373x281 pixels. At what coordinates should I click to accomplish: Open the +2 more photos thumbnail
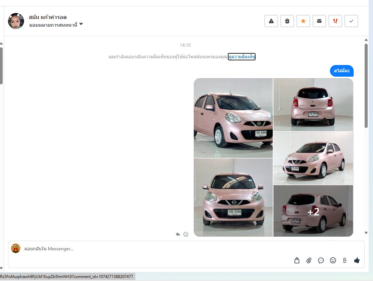tap(313, 211)
